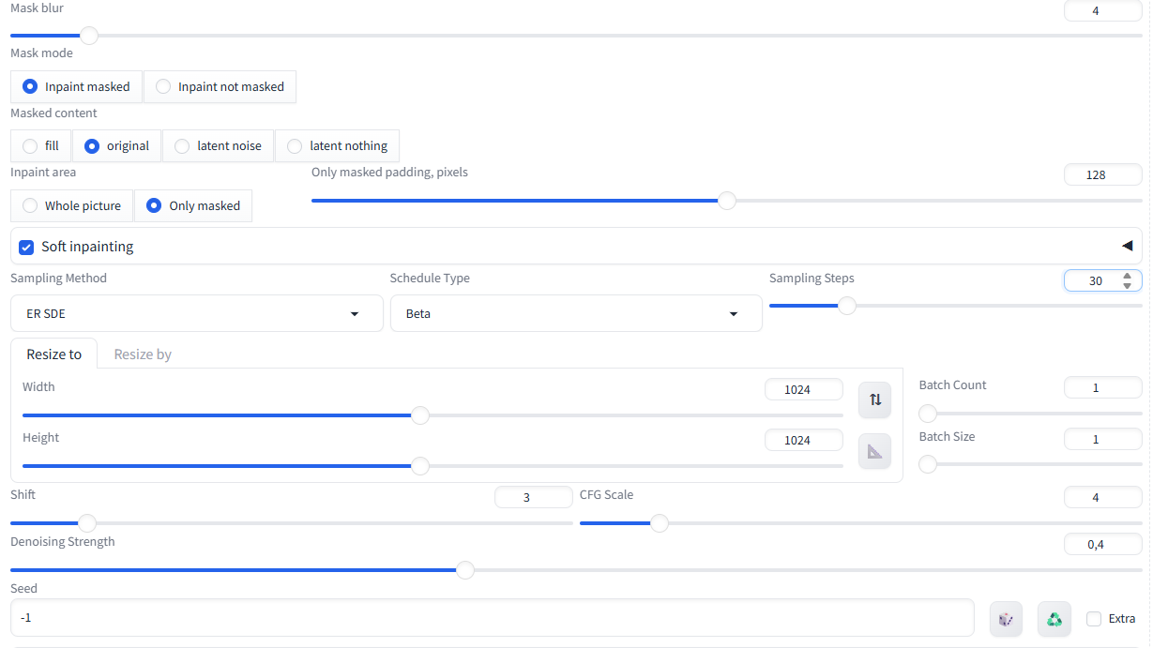Click the Mask blur number field

(x=1102, y=11)
